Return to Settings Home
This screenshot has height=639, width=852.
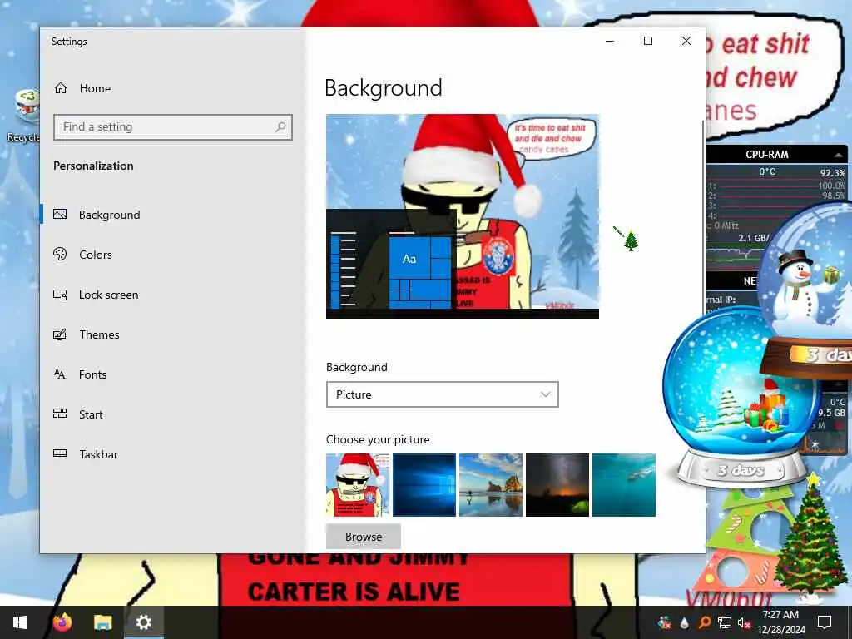(x=95, y=88)
